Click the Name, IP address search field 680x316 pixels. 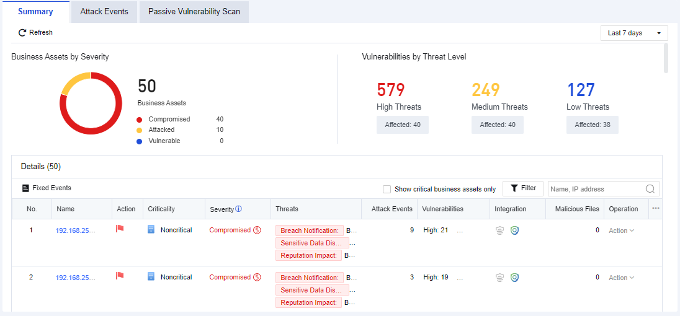[x=596, y=189]
